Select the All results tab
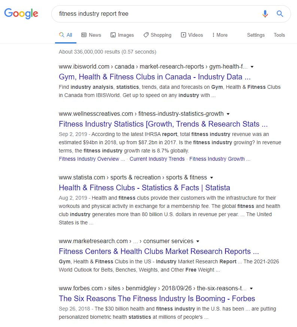Screen dimensions: 297x327 point(66,35)
